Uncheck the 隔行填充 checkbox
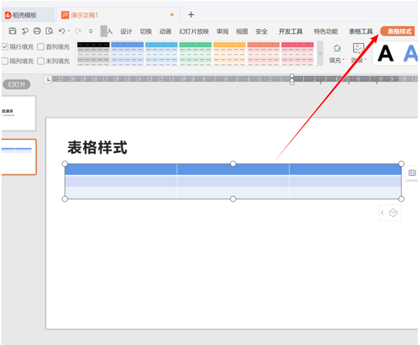 (x=5, y=47)
